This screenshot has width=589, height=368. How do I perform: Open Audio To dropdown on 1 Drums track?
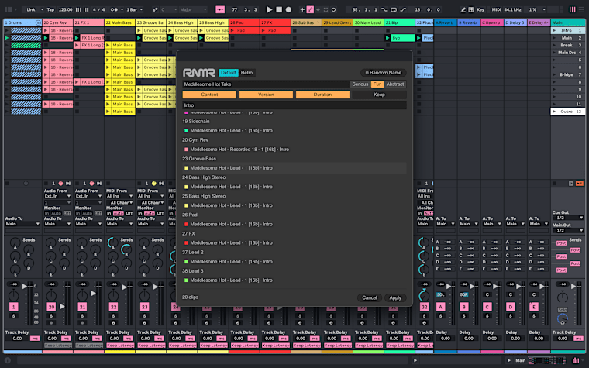22,224
